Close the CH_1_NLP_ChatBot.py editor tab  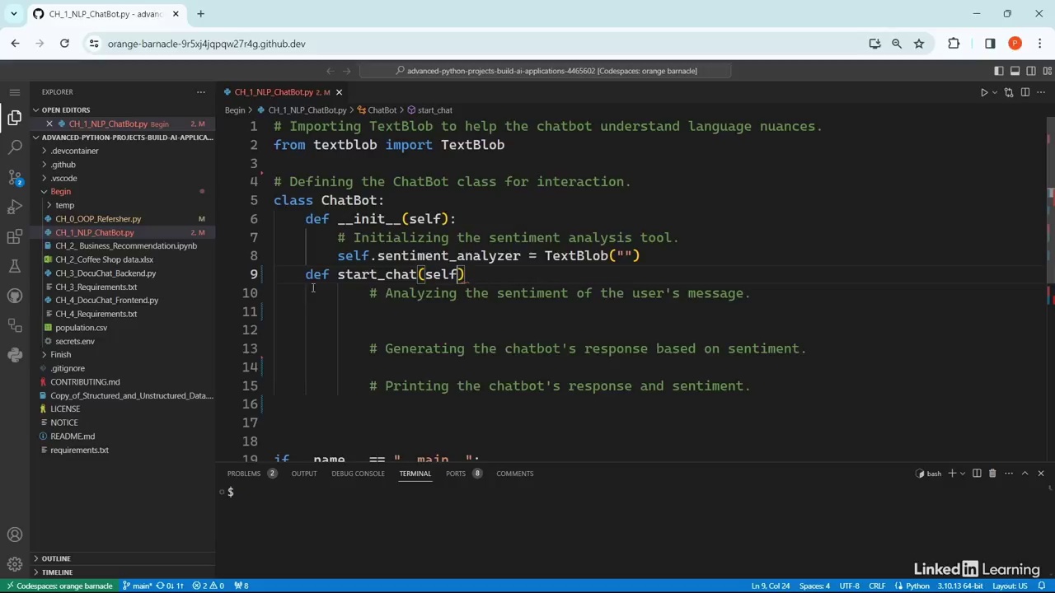point(339,92)
